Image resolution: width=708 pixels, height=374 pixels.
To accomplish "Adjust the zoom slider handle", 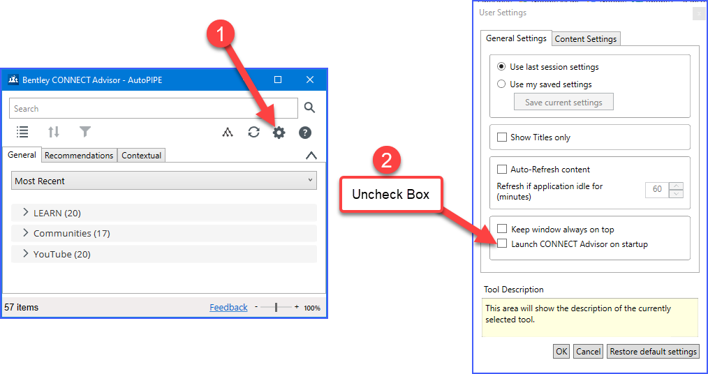I will pyautogui.click(x=276, y=307).
